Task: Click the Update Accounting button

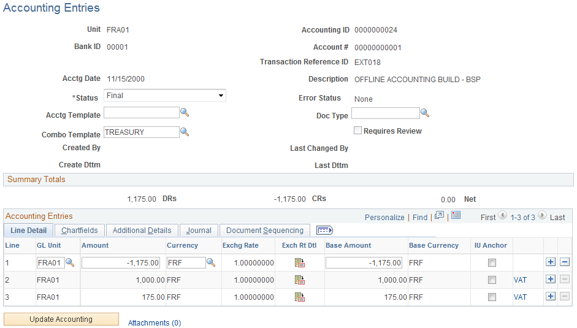Action: click(x=61, y=319)
